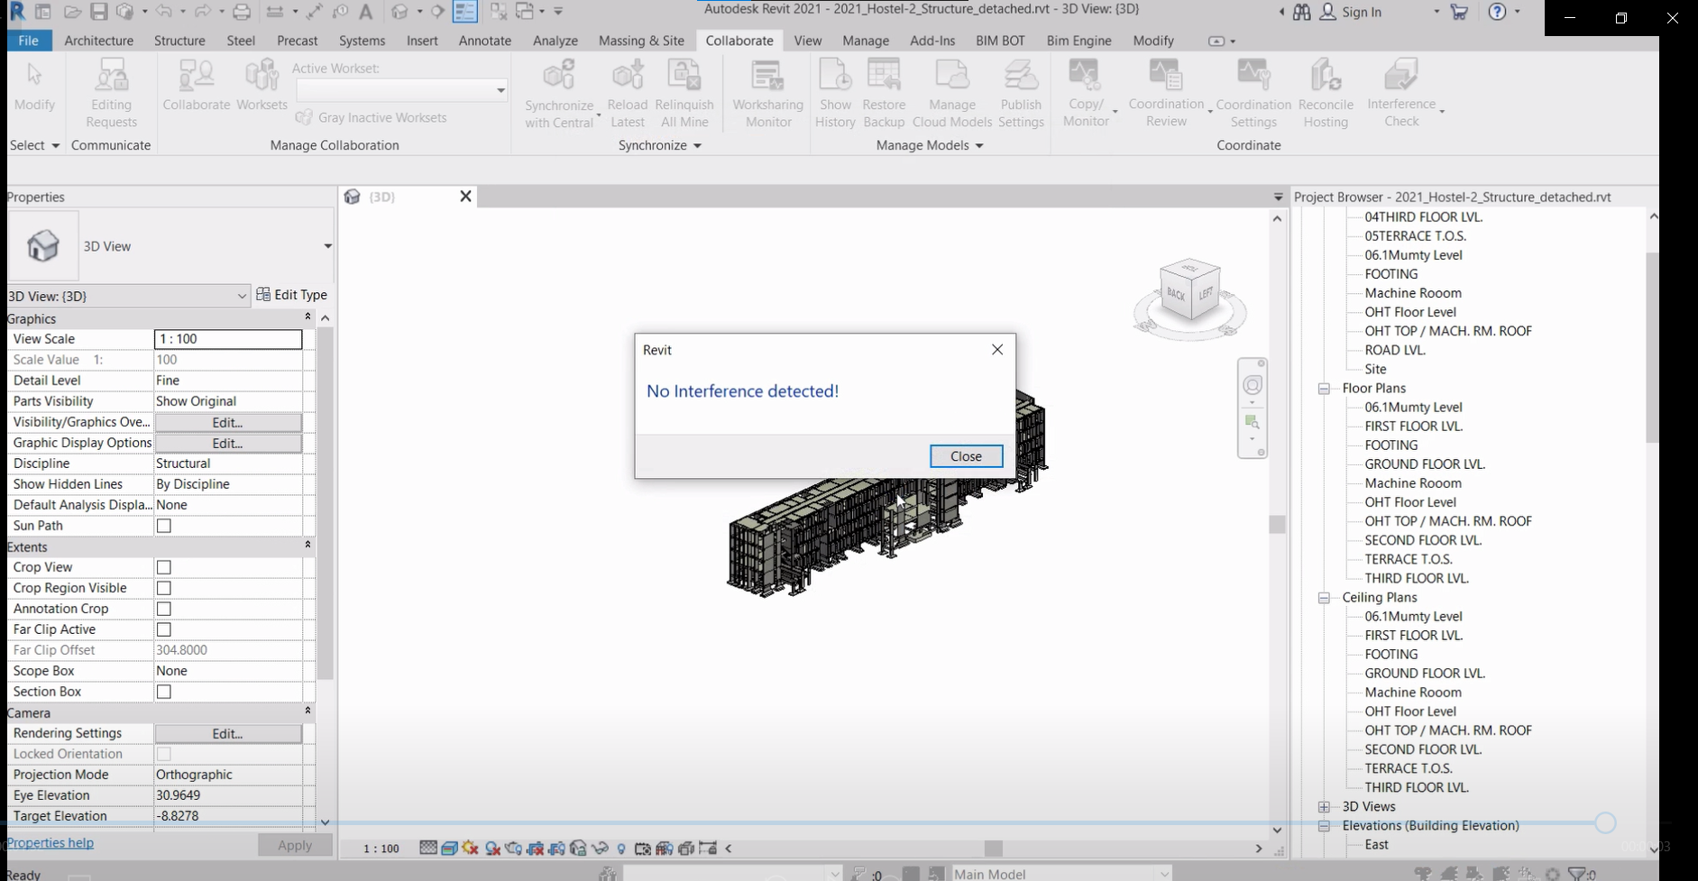
Task: Close the {3D} view tab
Action: (465, 197)
